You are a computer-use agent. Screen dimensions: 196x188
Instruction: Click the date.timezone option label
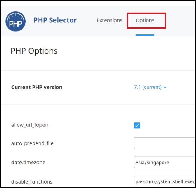click(x=28, y=162)
